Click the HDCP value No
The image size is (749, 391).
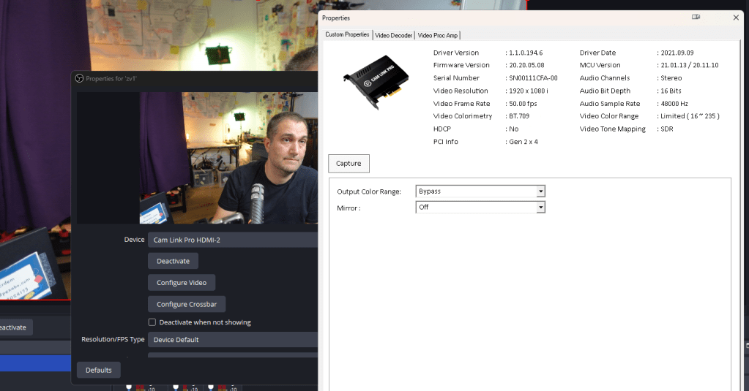coord(514,129)
